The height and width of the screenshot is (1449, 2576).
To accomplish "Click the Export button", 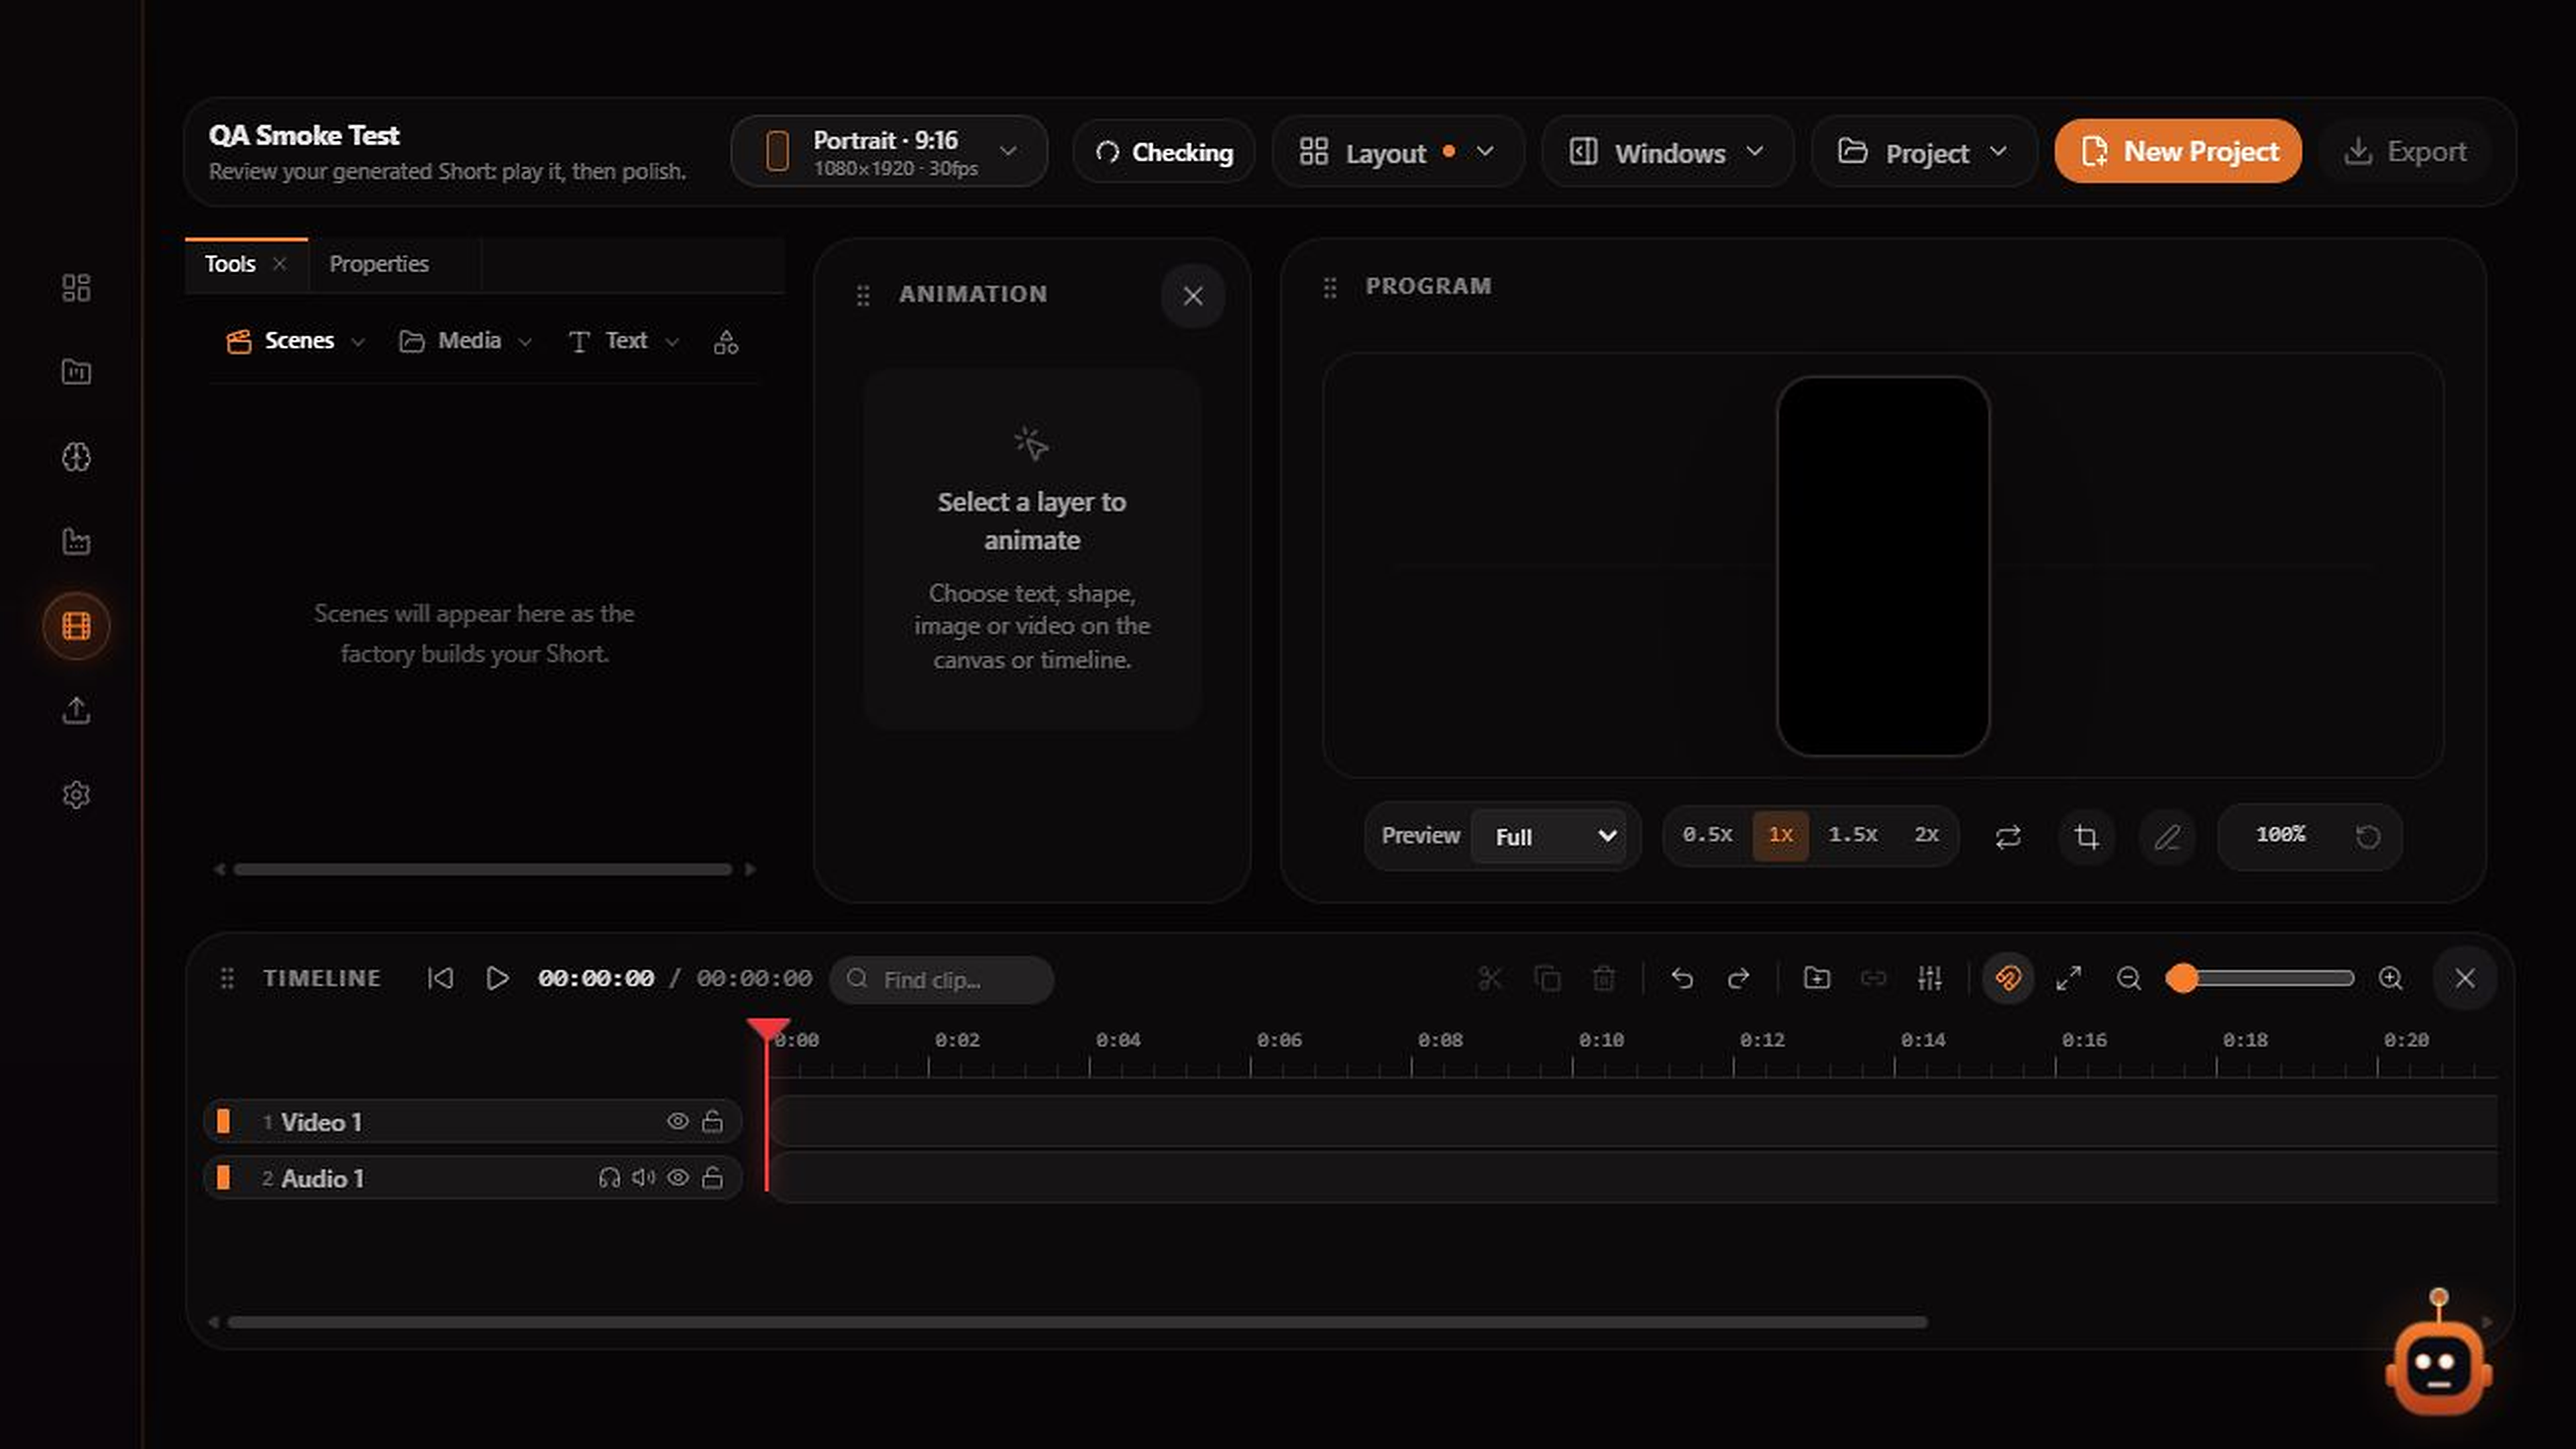I will [2405, 151].
